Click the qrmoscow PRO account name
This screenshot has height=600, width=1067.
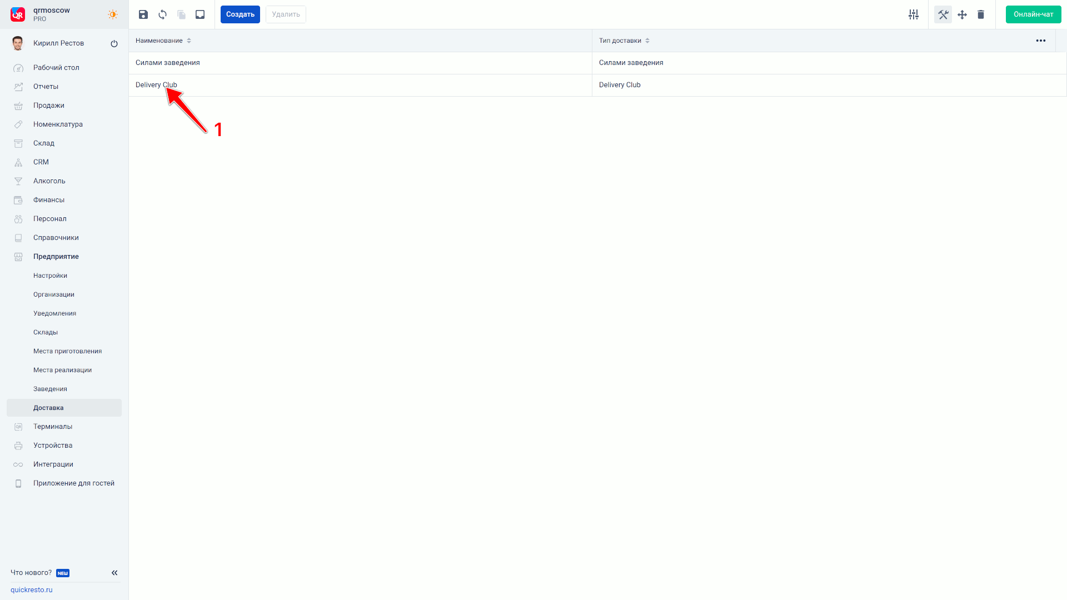coord(52,14)
